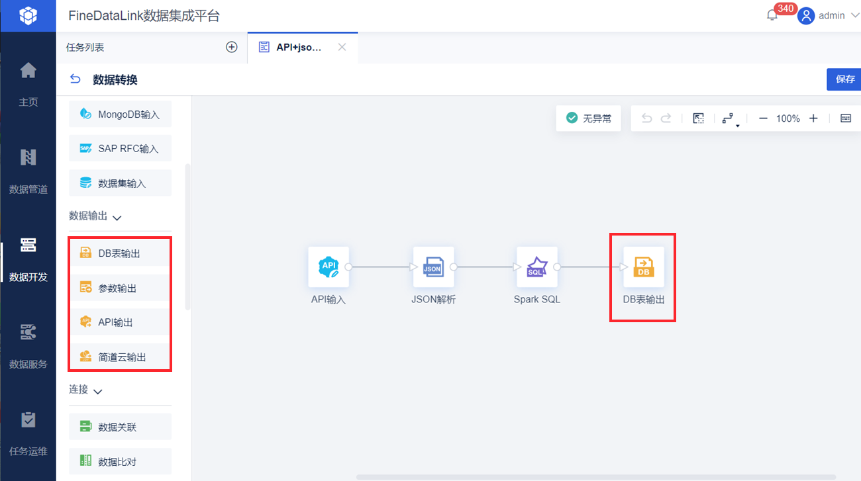Click the notification bell icon

click(772, 15)
